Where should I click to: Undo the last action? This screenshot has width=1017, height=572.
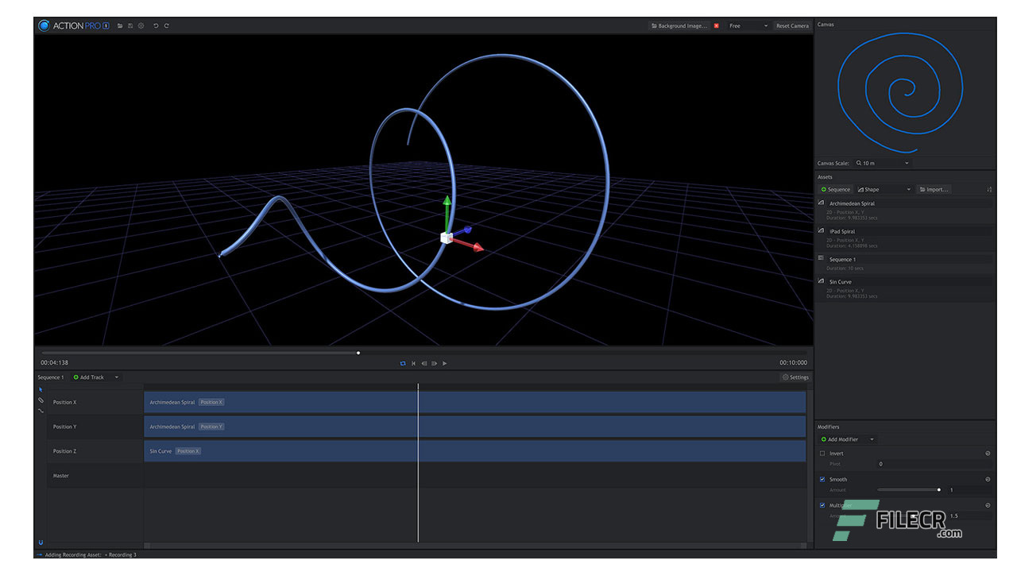pyautogui.click(x=156, y=25)
